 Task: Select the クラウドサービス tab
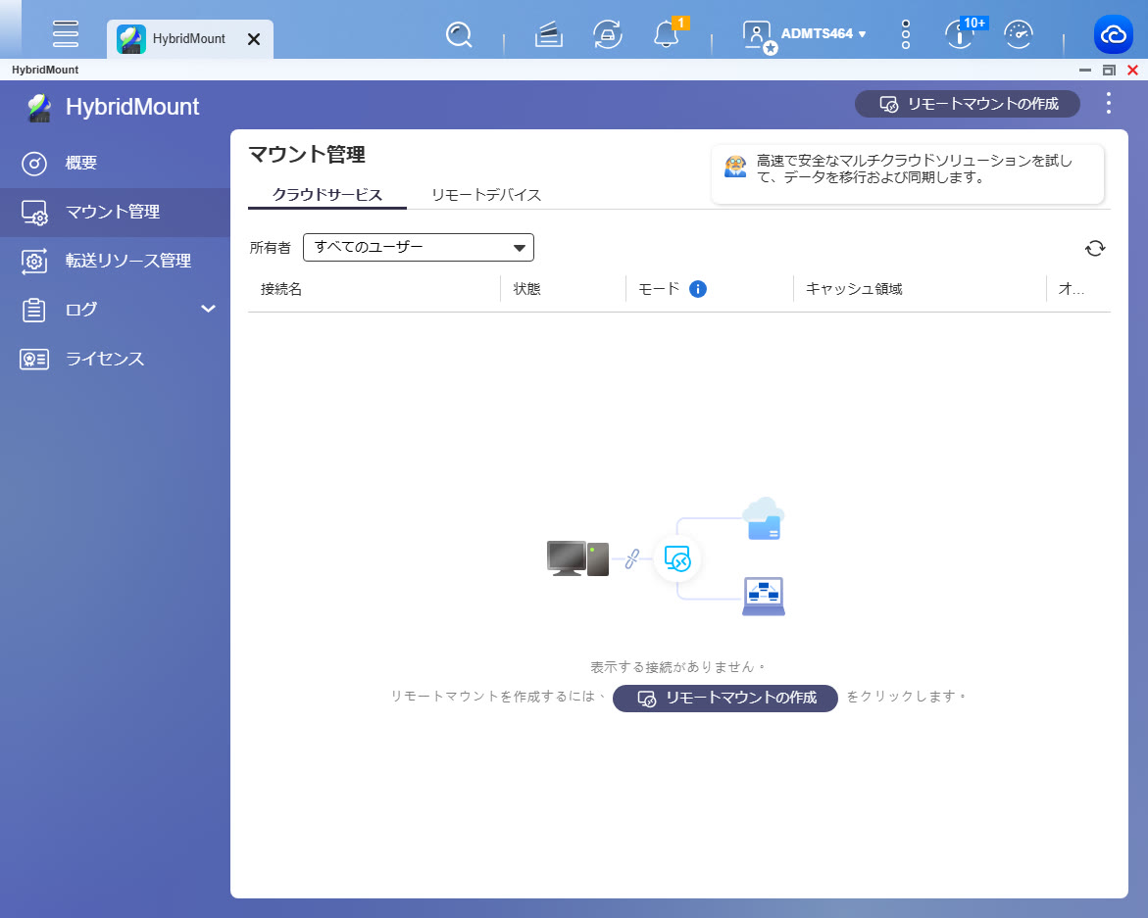pyautogui.click(x=326, y=194)
